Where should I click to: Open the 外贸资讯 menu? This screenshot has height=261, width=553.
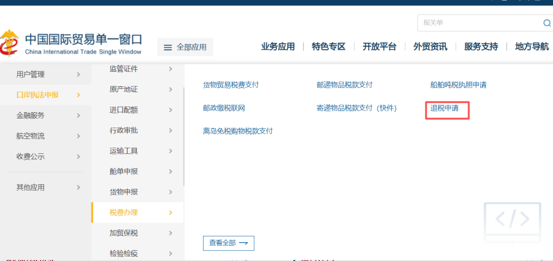pyautogui.click(x=430, y=46)
